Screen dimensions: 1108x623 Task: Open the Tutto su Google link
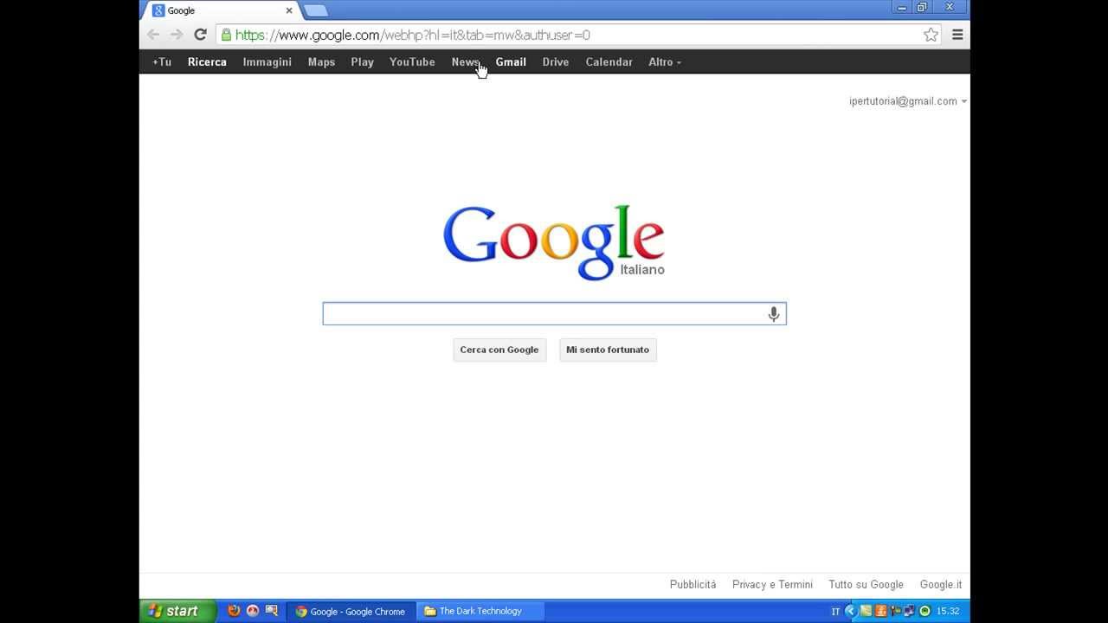[866, 585]
